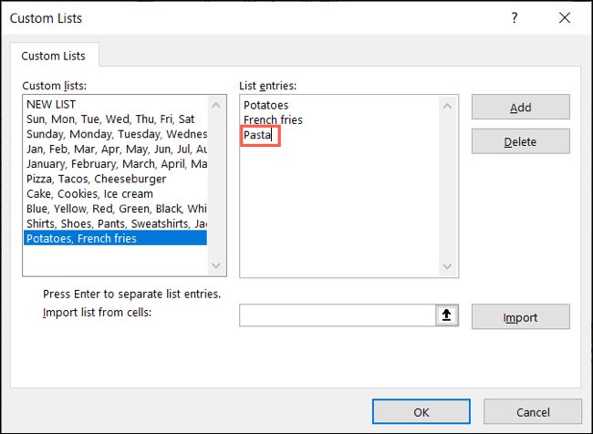Select the Sun, Mon, Tue list
Viewport: 593px width, 434px height.
click(109, 119)
